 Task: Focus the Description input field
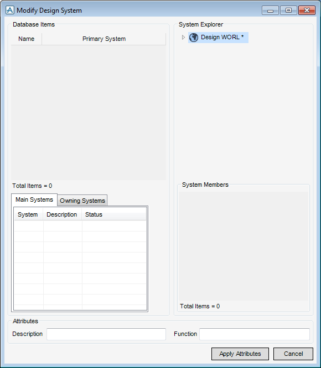point(106,334)
